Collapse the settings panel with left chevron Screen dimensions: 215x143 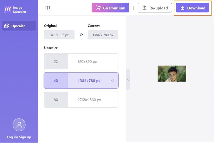click(128, 79)
